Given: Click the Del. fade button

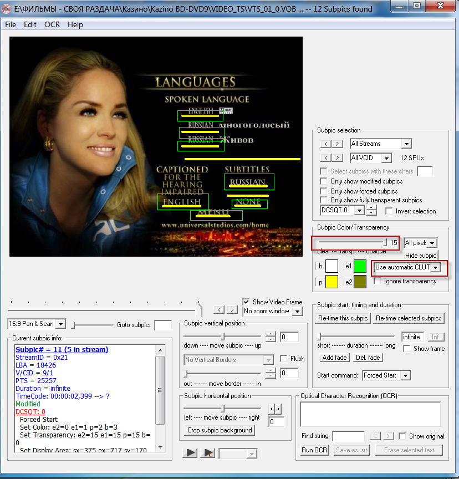Looking at the screenshot, I should click(368, 358).
